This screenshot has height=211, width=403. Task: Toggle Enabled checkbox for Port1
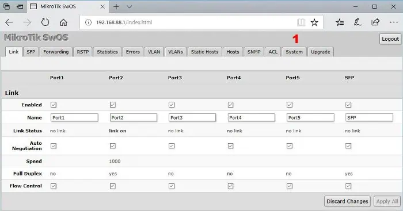pos(54,105)
